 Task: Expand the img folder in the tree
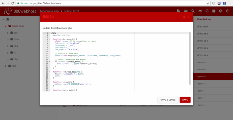coord(8,46)
